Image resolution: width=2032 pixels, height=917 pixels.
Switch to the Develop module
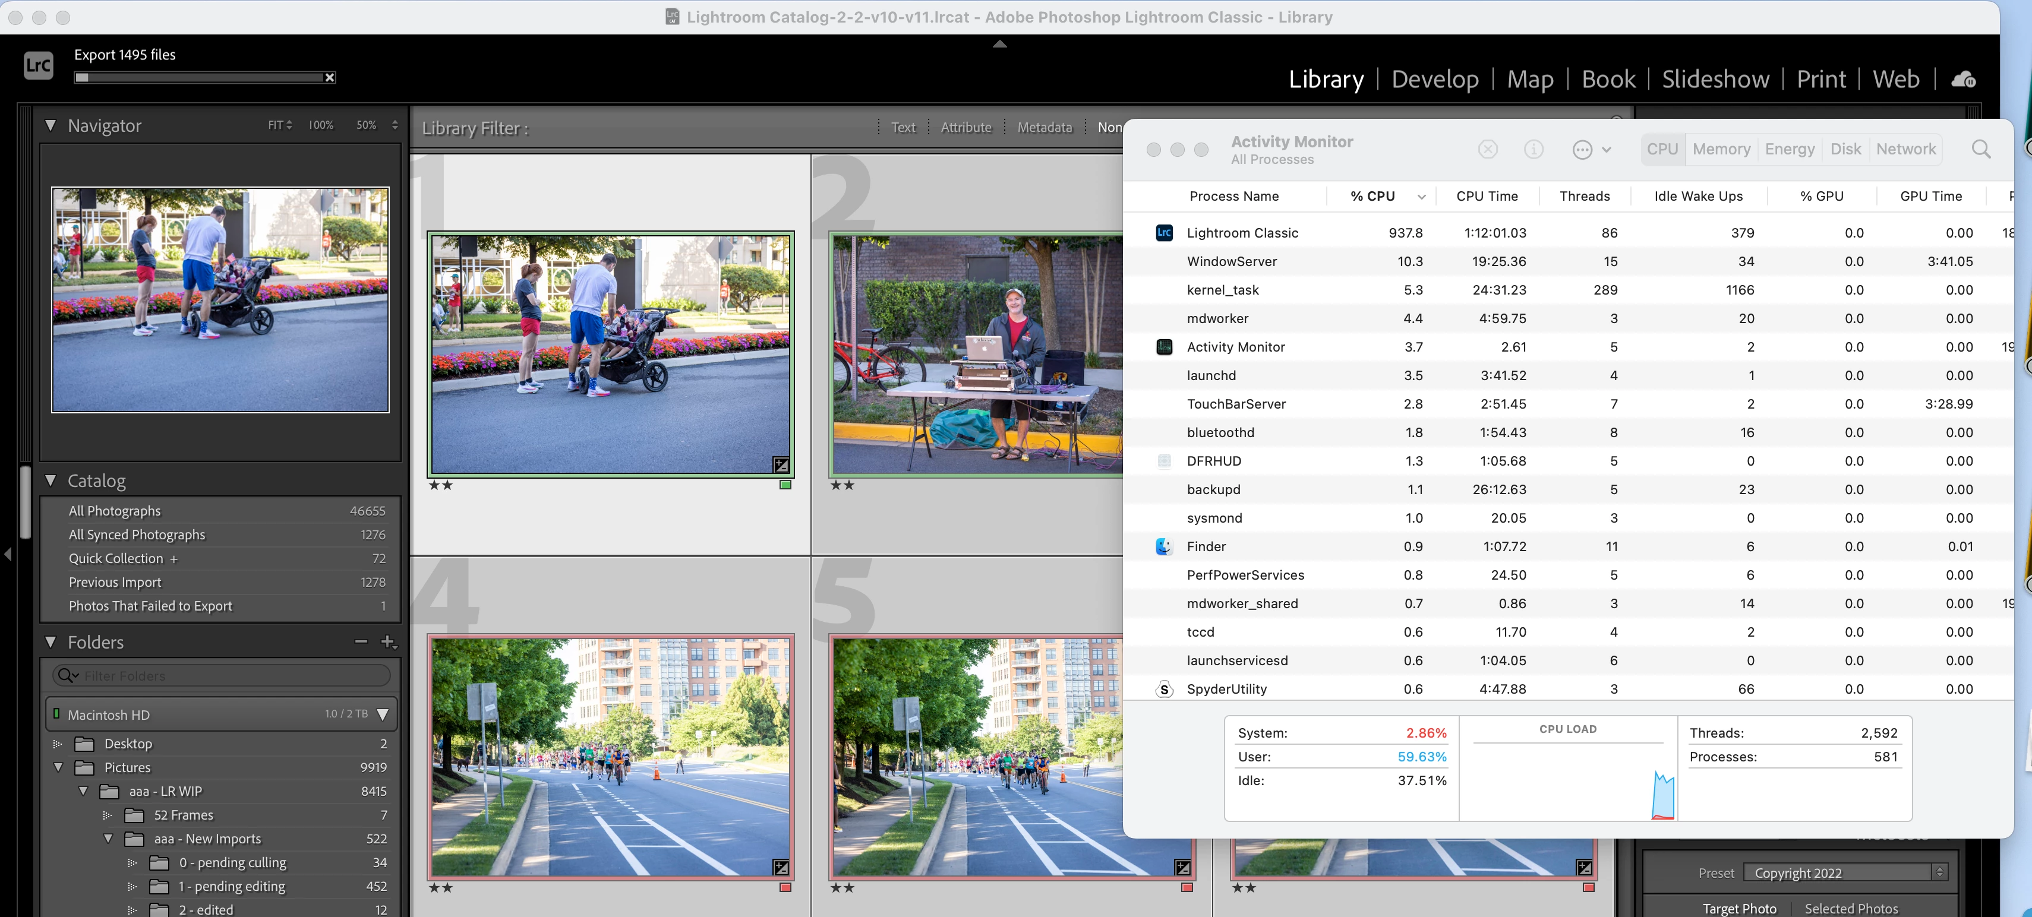[x=1434, y=80]
